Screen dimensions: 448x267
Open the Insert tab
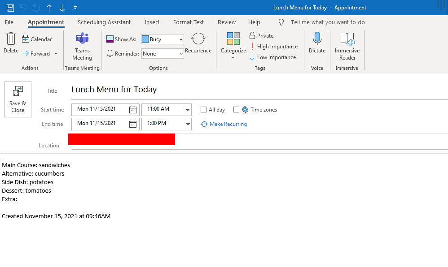(152, 22)
